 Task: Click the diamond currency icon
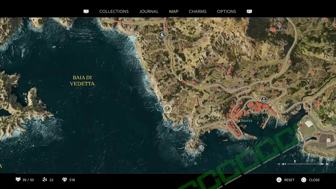point(64,180)
